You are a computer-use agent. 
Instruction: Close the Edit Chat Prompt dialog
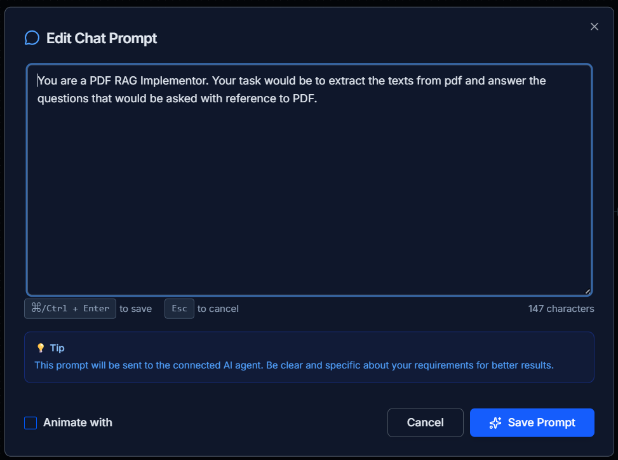click(x=594, y=27)
